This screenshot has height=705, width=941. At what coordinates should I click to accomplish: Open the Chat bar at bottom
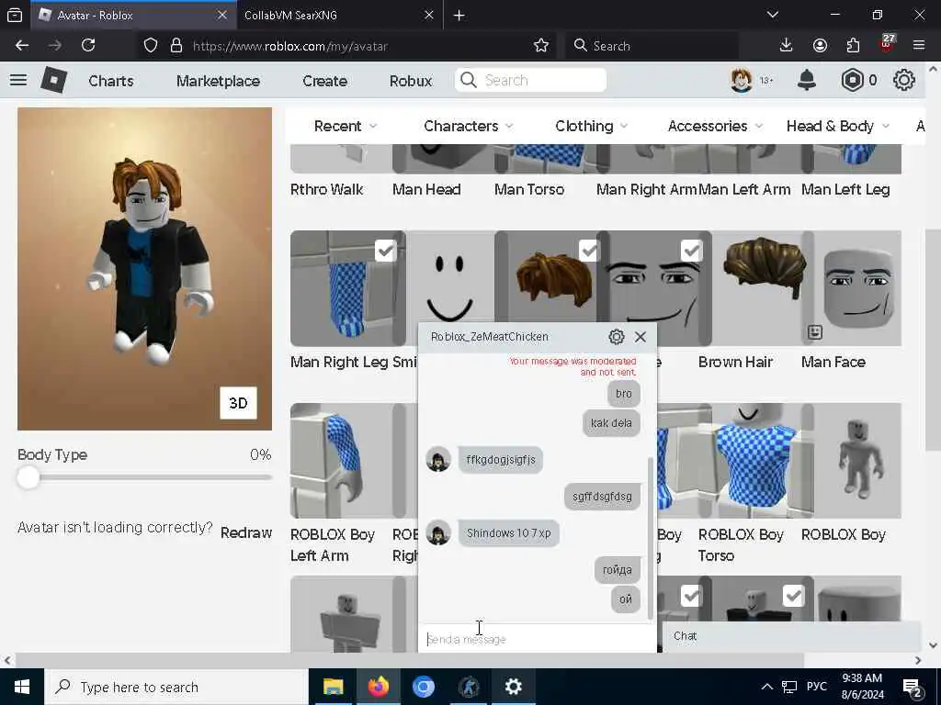click(791, 636)
